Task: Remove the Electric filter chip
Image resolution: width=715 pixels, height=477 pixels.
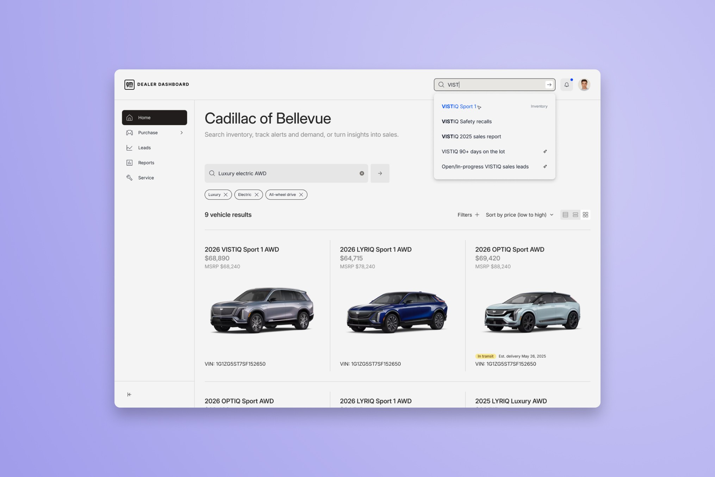Action: (x=256, y=194)
